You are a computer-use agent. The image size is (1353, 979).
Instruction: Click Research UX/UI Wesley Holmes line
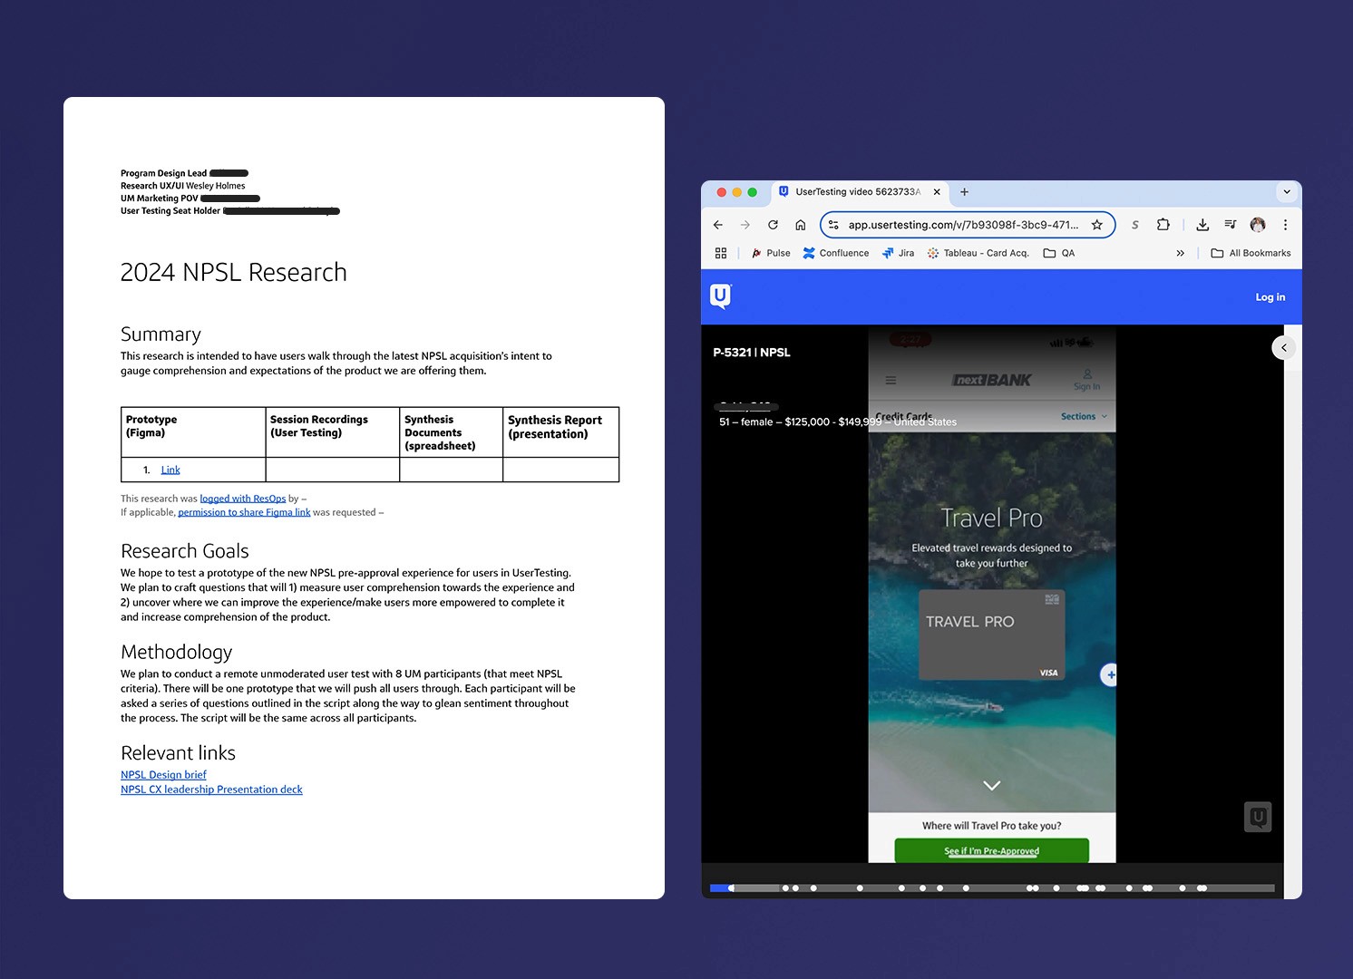pyautogui.click(x=182, y=186)
